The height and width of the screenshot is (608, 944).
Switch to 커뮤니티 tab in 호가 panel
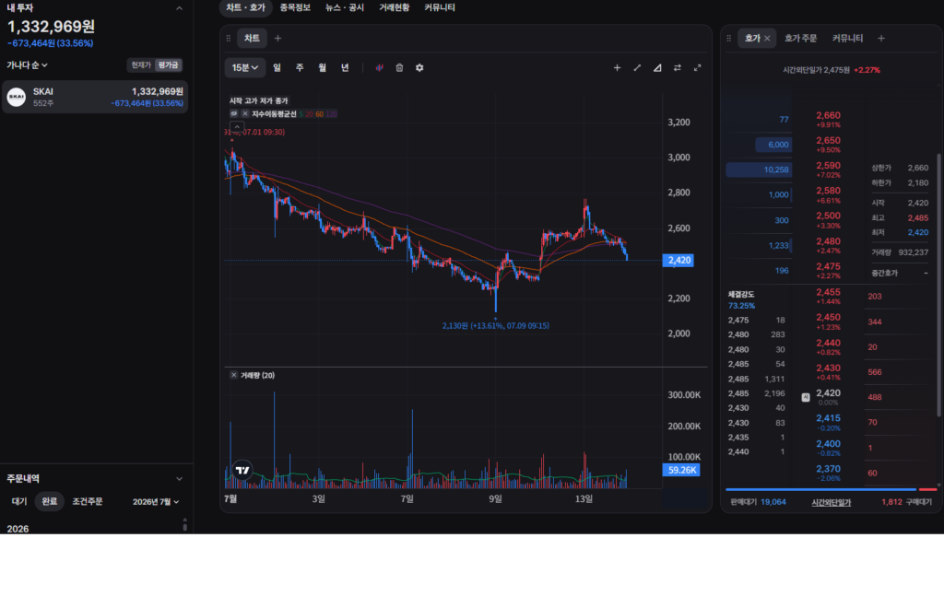(848, 39)
